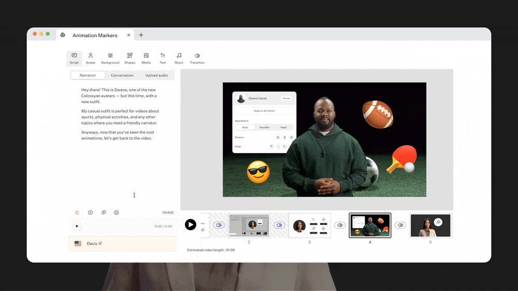This screenshot has height=291, width=518.
Task: Open the Avatar tool in the toolbar
Action: pyautogui.click(x=91, y=58)
